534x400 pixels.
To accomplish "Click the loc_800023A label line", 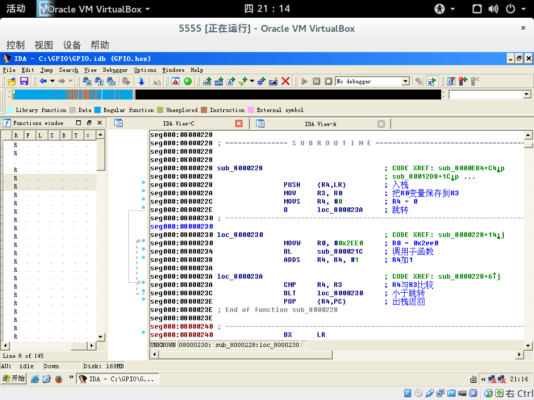I will [x=240, y=277].
